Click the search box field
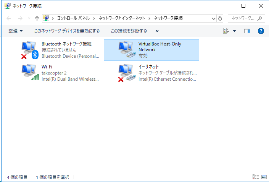Screen dimensions: 269x182 click(x=243, y=18)
